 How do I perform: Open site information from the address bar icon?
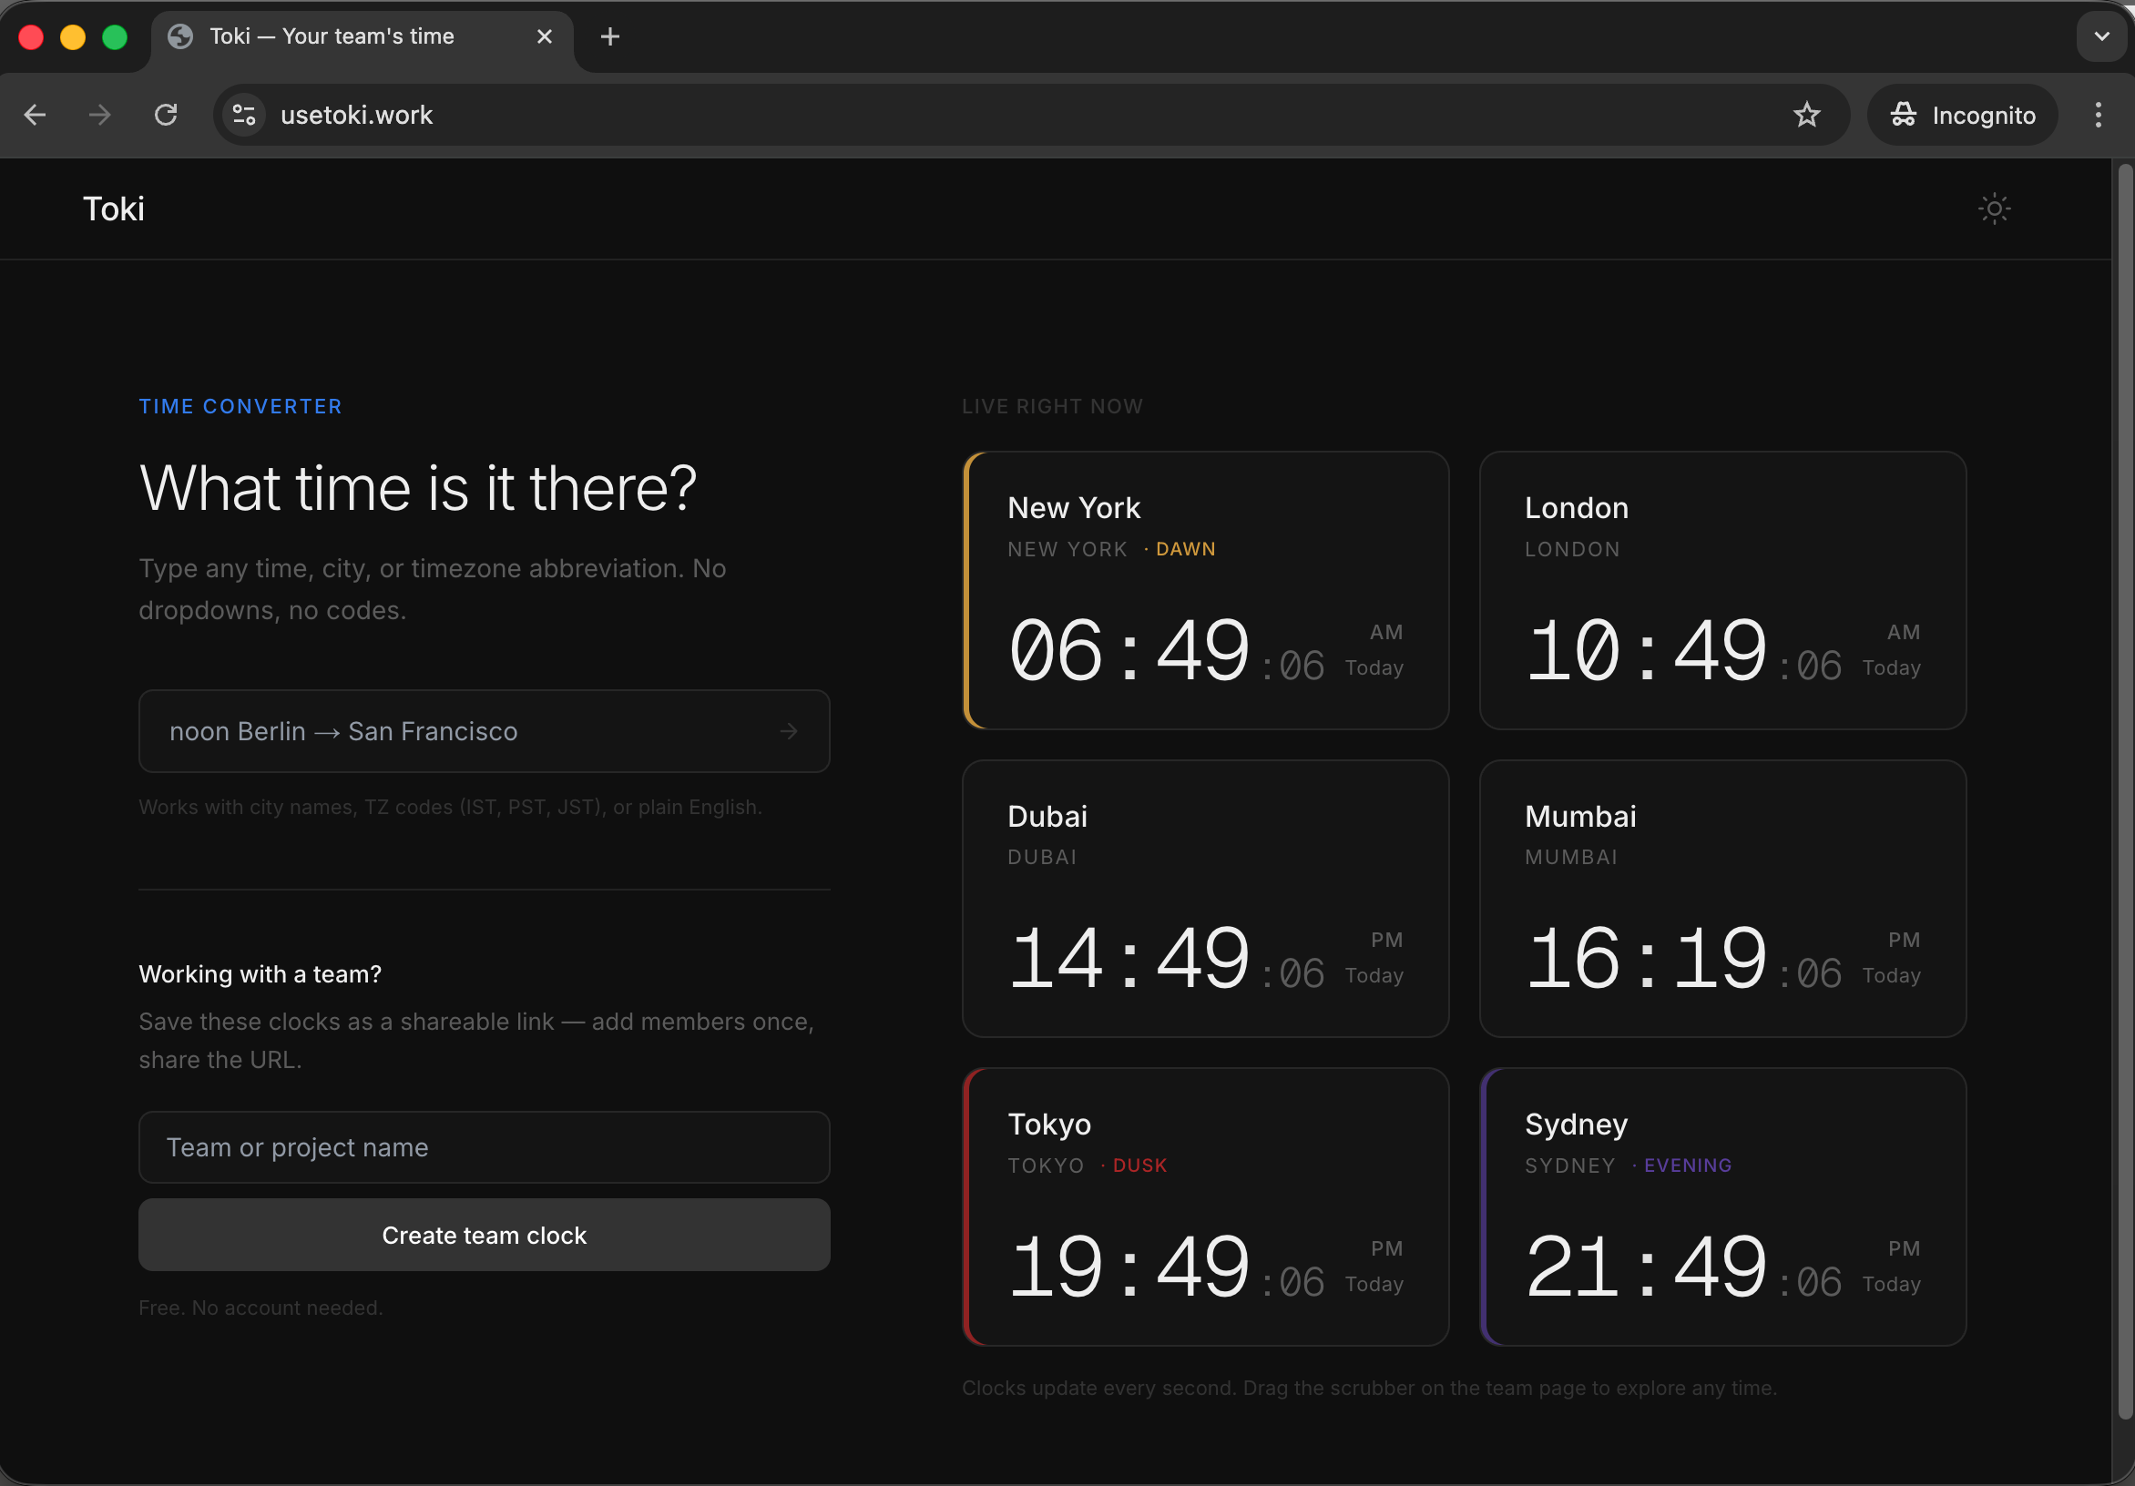tap(242, 115)
